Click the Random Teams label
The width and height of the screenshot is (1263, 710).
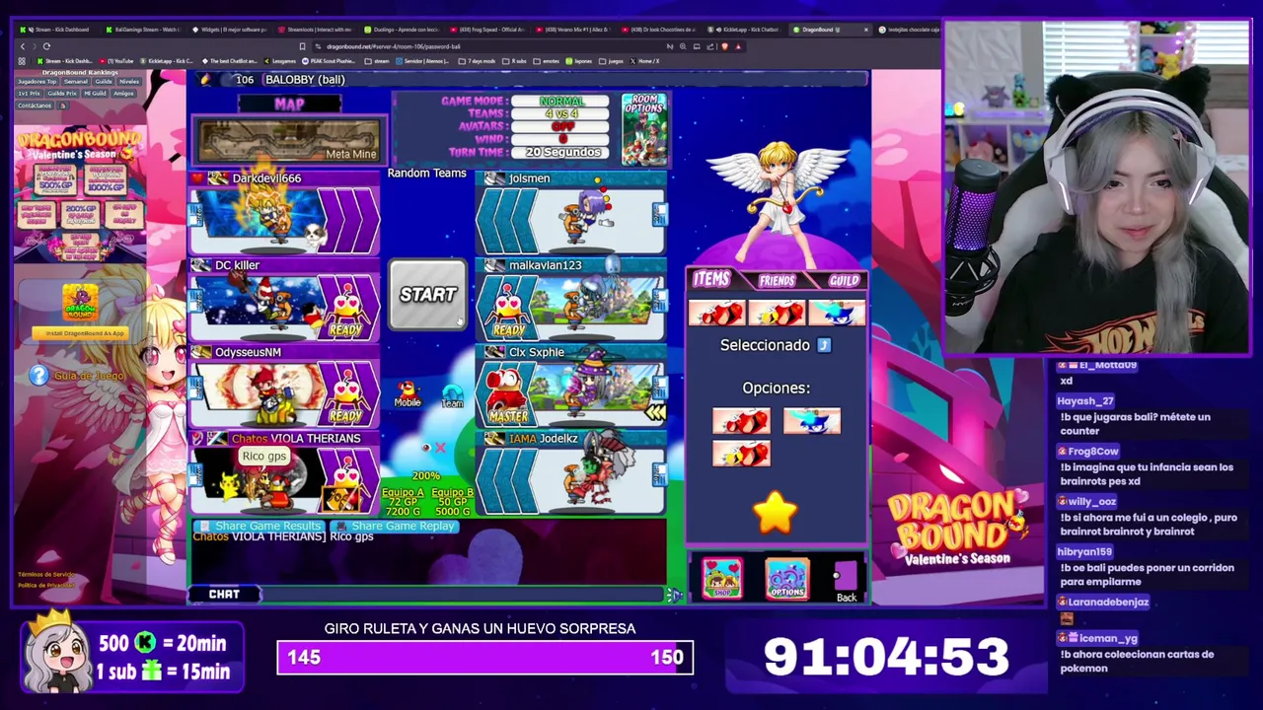(x=426, y=173)
